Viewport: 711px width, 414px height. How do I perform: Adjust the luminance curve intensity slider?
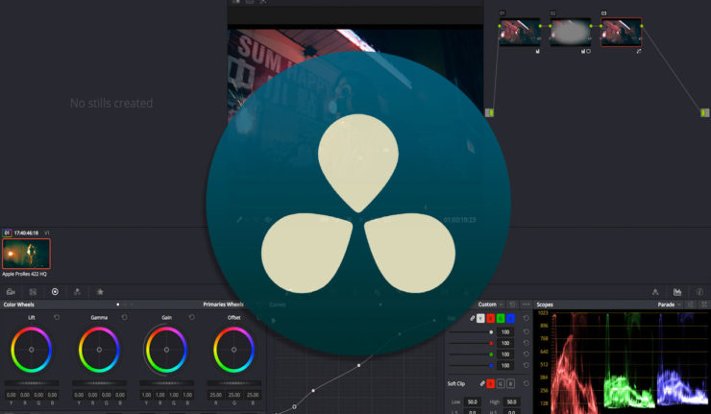click(471, 332)
